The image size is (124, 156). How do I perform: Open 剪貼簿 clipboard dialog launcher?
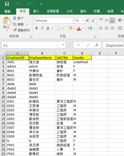pos(31,37)
